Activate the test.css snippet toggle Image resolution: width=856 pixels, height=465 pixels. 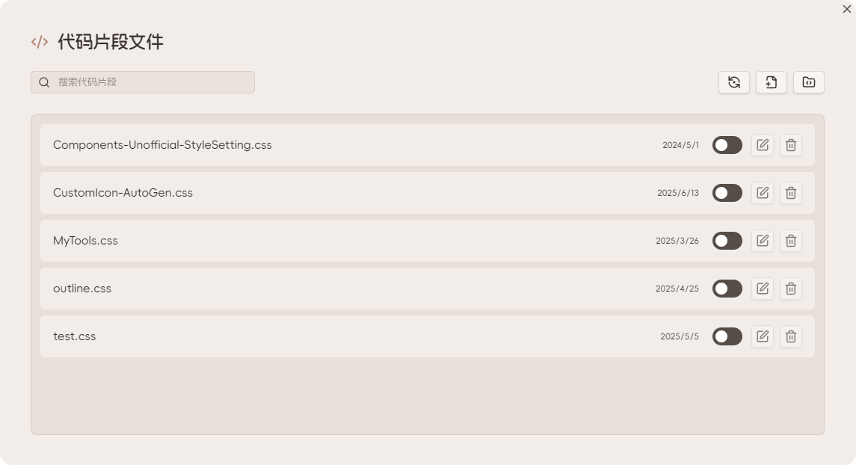pos(727,336)
